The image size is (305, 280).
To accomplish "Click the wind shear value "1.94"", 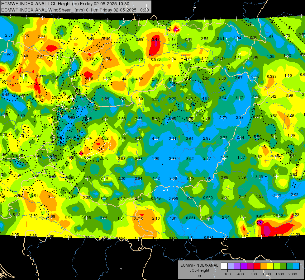I will point(237,38).
